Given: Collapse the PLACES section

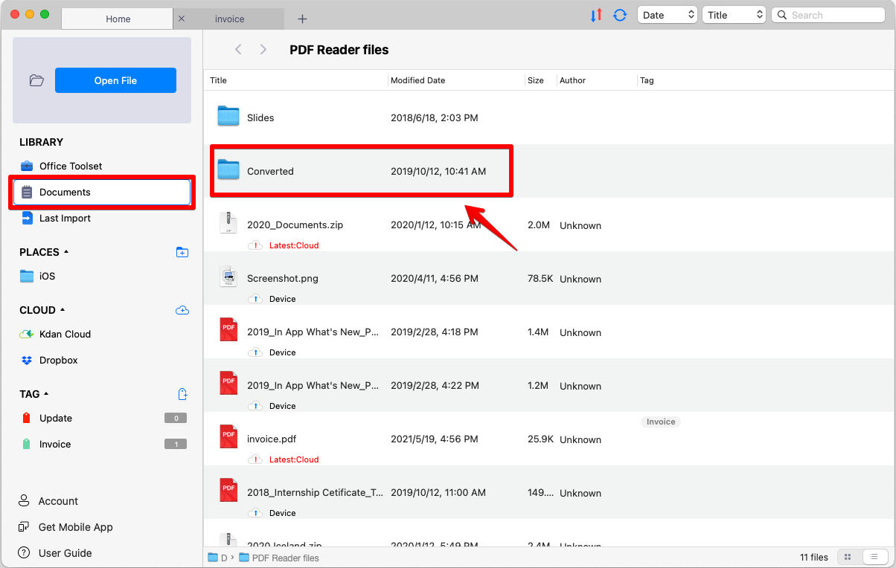Looking at the screenshot, I should click(66, 252).
